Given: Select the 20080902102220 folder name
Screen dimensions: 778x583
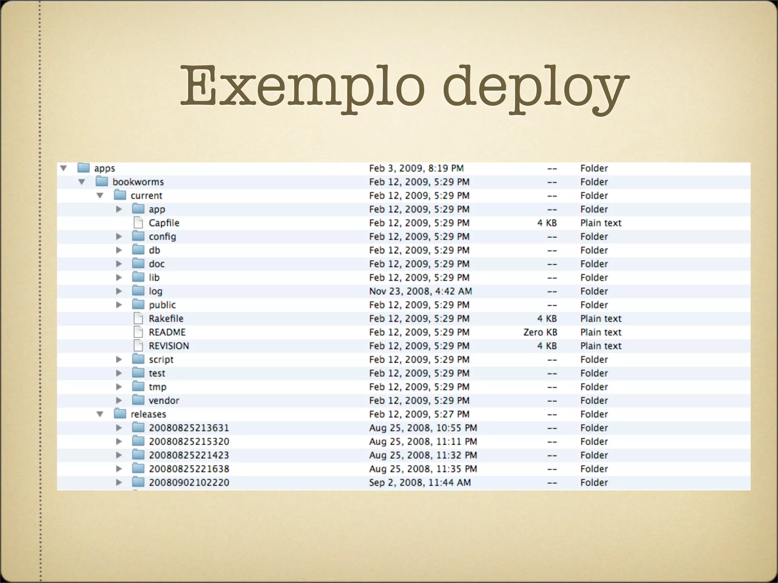Looking at the screenshot, I should pyautogui.click(x=189, y=482).
